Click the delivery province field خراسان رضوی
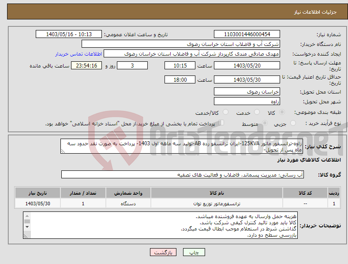This screenshot has height=264, width=348. click(x=247, y=91)
